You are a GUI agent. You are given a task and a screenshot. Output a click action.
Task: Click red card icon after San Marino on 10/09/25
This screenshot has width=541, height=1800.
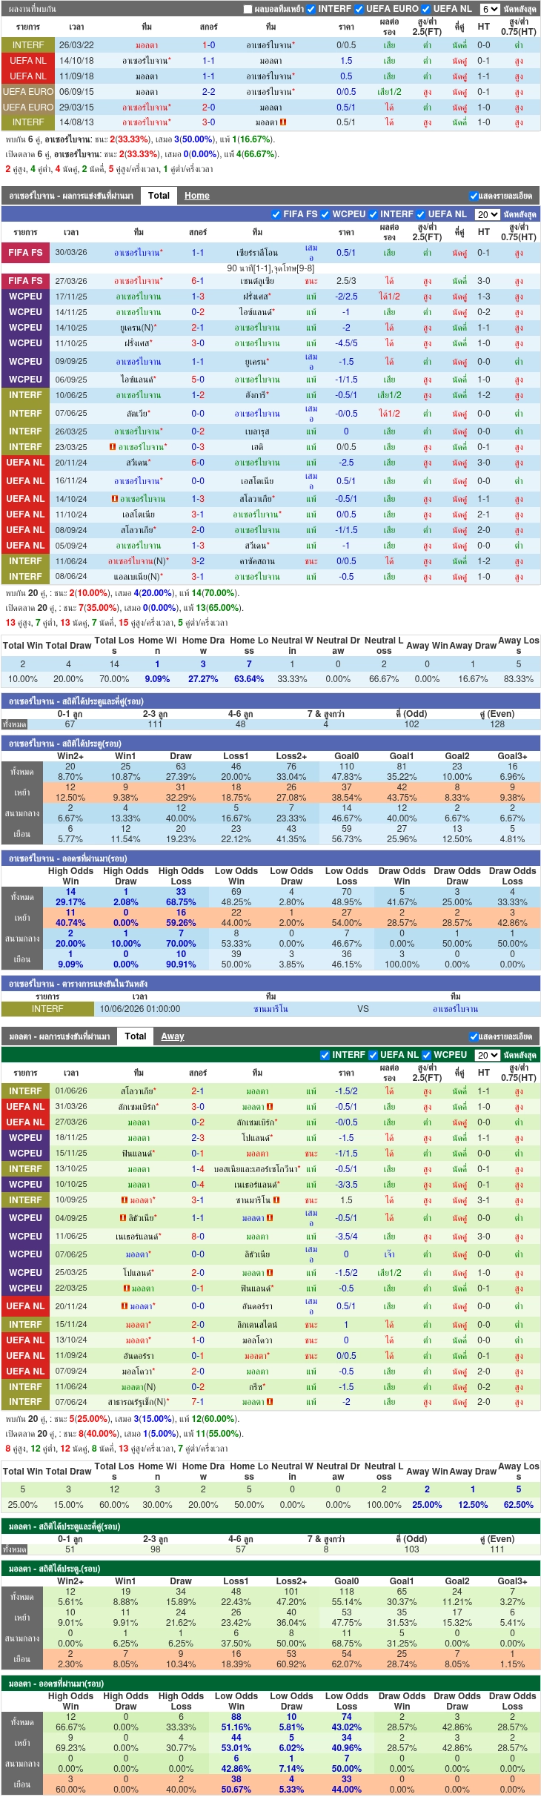[x=276, y=1200]
